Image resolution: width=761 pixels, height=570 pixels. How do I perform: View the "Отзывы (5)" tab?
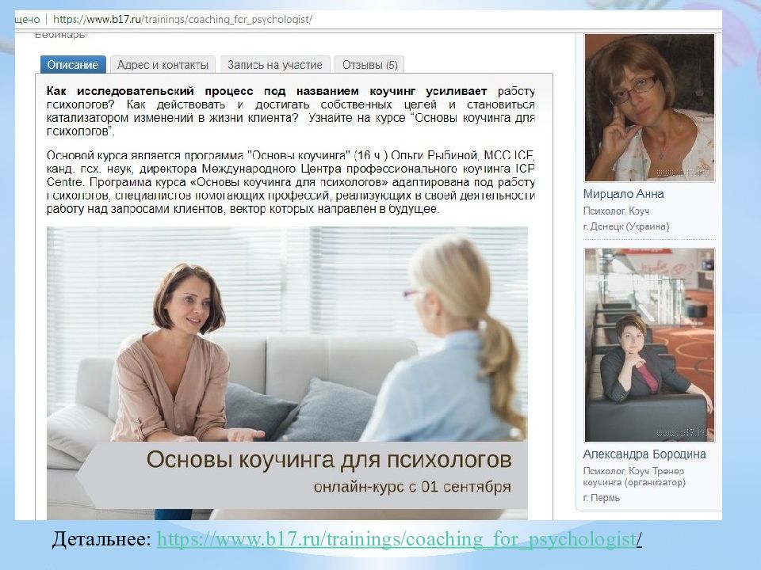coord(373,65)
